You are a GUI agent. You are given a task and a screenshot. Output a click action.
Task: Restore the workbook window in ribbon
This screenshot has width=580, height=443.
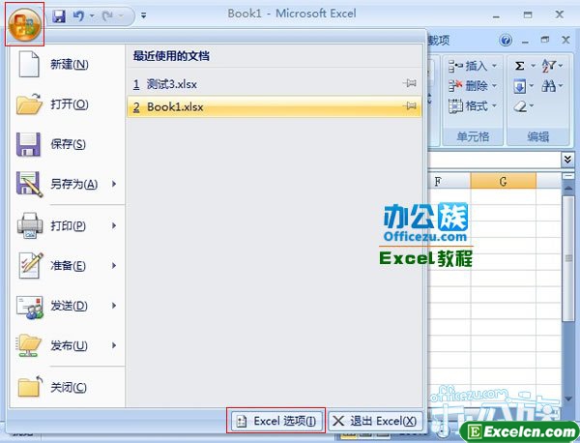pos(545,40)
